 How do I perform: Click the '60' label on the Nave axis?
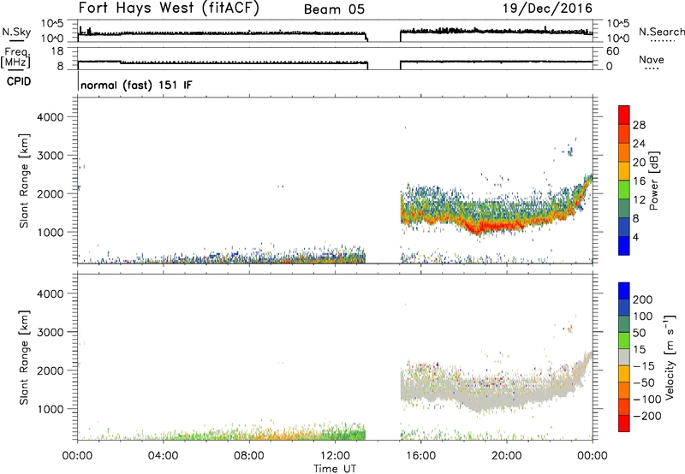tap(612, 51)
